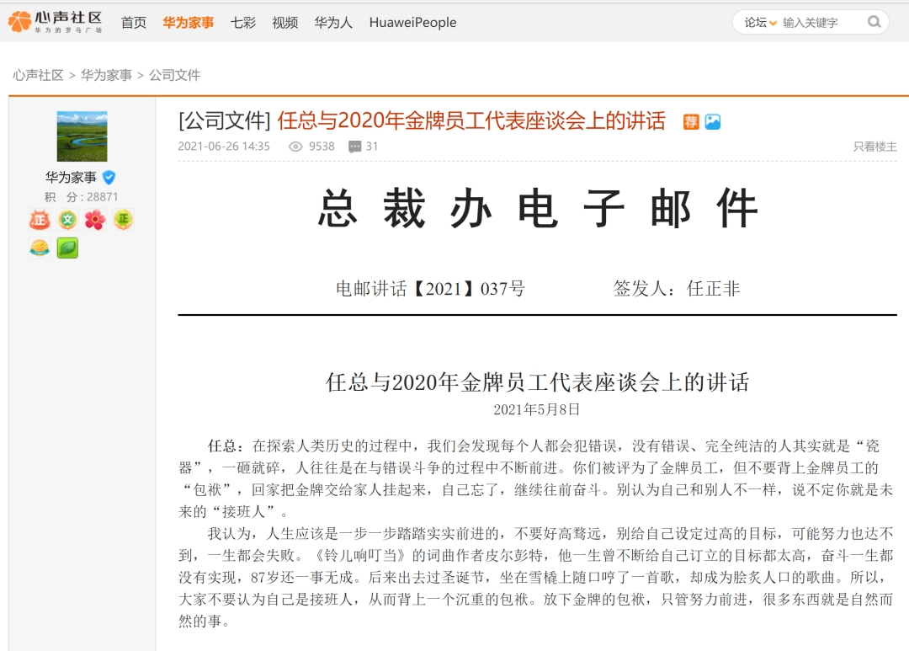Click 公司文件 breadcrumb link
909x651 pixels.
(x=174, y=75)
